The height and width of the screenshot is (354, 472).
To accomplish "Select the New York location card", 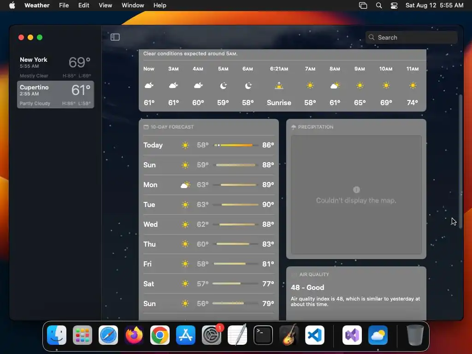I will tap(55, 66).
